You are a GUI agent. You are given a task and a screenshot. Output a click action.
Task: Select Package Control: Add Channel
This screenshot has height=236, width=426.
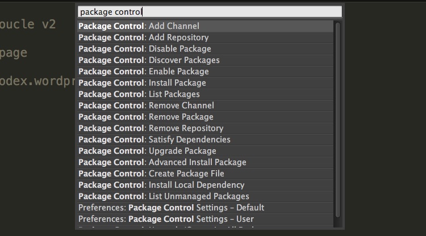tap(206, 26)
